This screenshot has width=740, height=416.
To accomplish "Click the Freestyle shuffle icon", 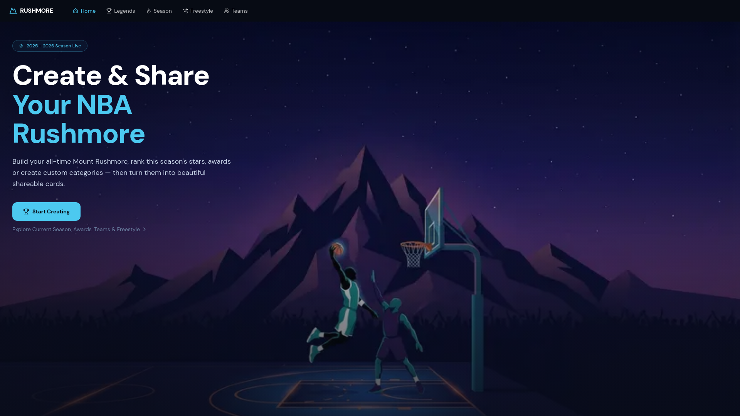I will 185,11.
